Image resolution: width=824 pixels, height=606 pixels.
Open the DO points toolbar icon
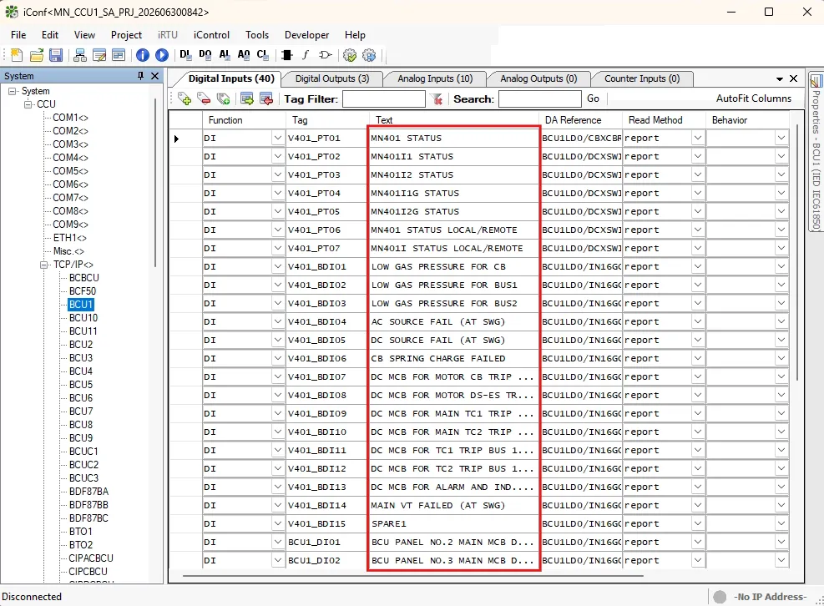point(205,54)
